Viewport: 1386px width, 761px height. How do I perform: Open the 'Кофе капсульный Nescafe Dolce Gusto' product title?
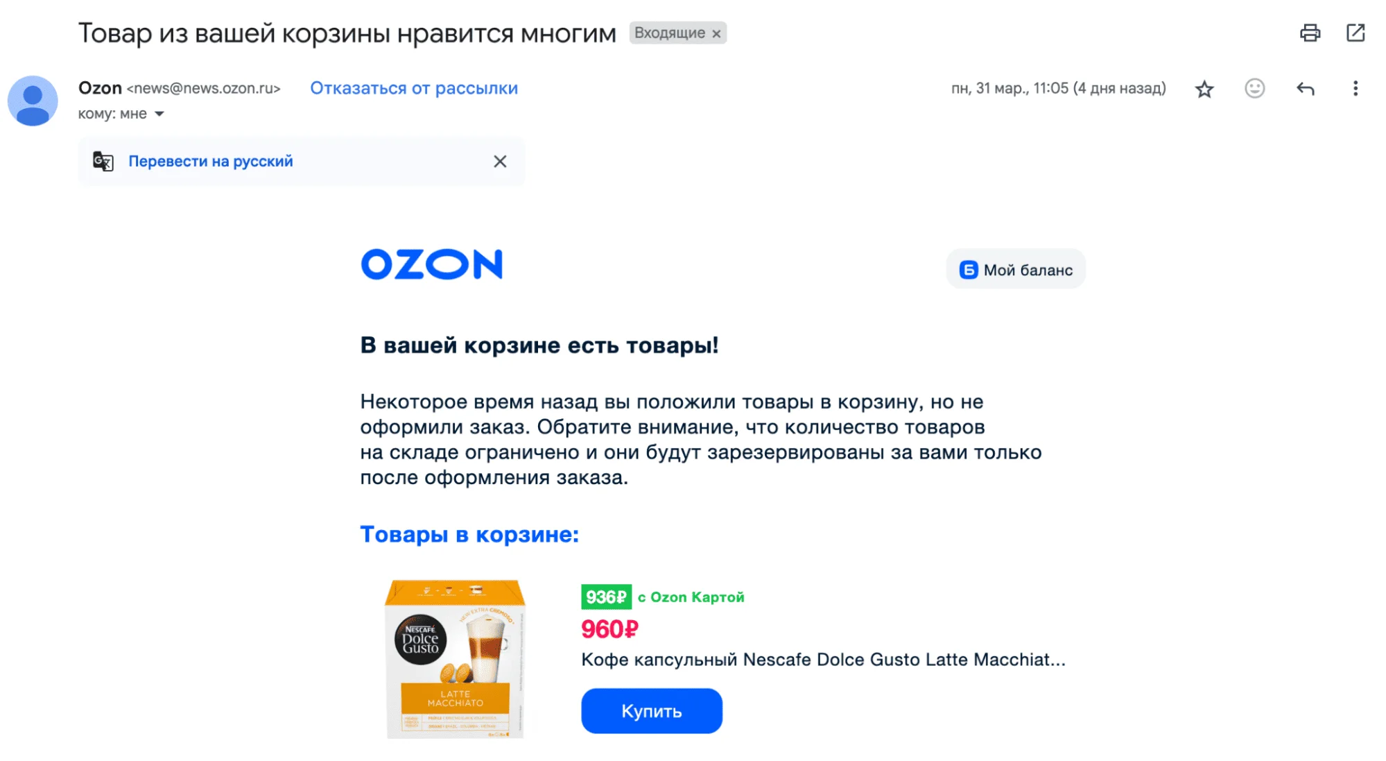click(x=823, y=659)
